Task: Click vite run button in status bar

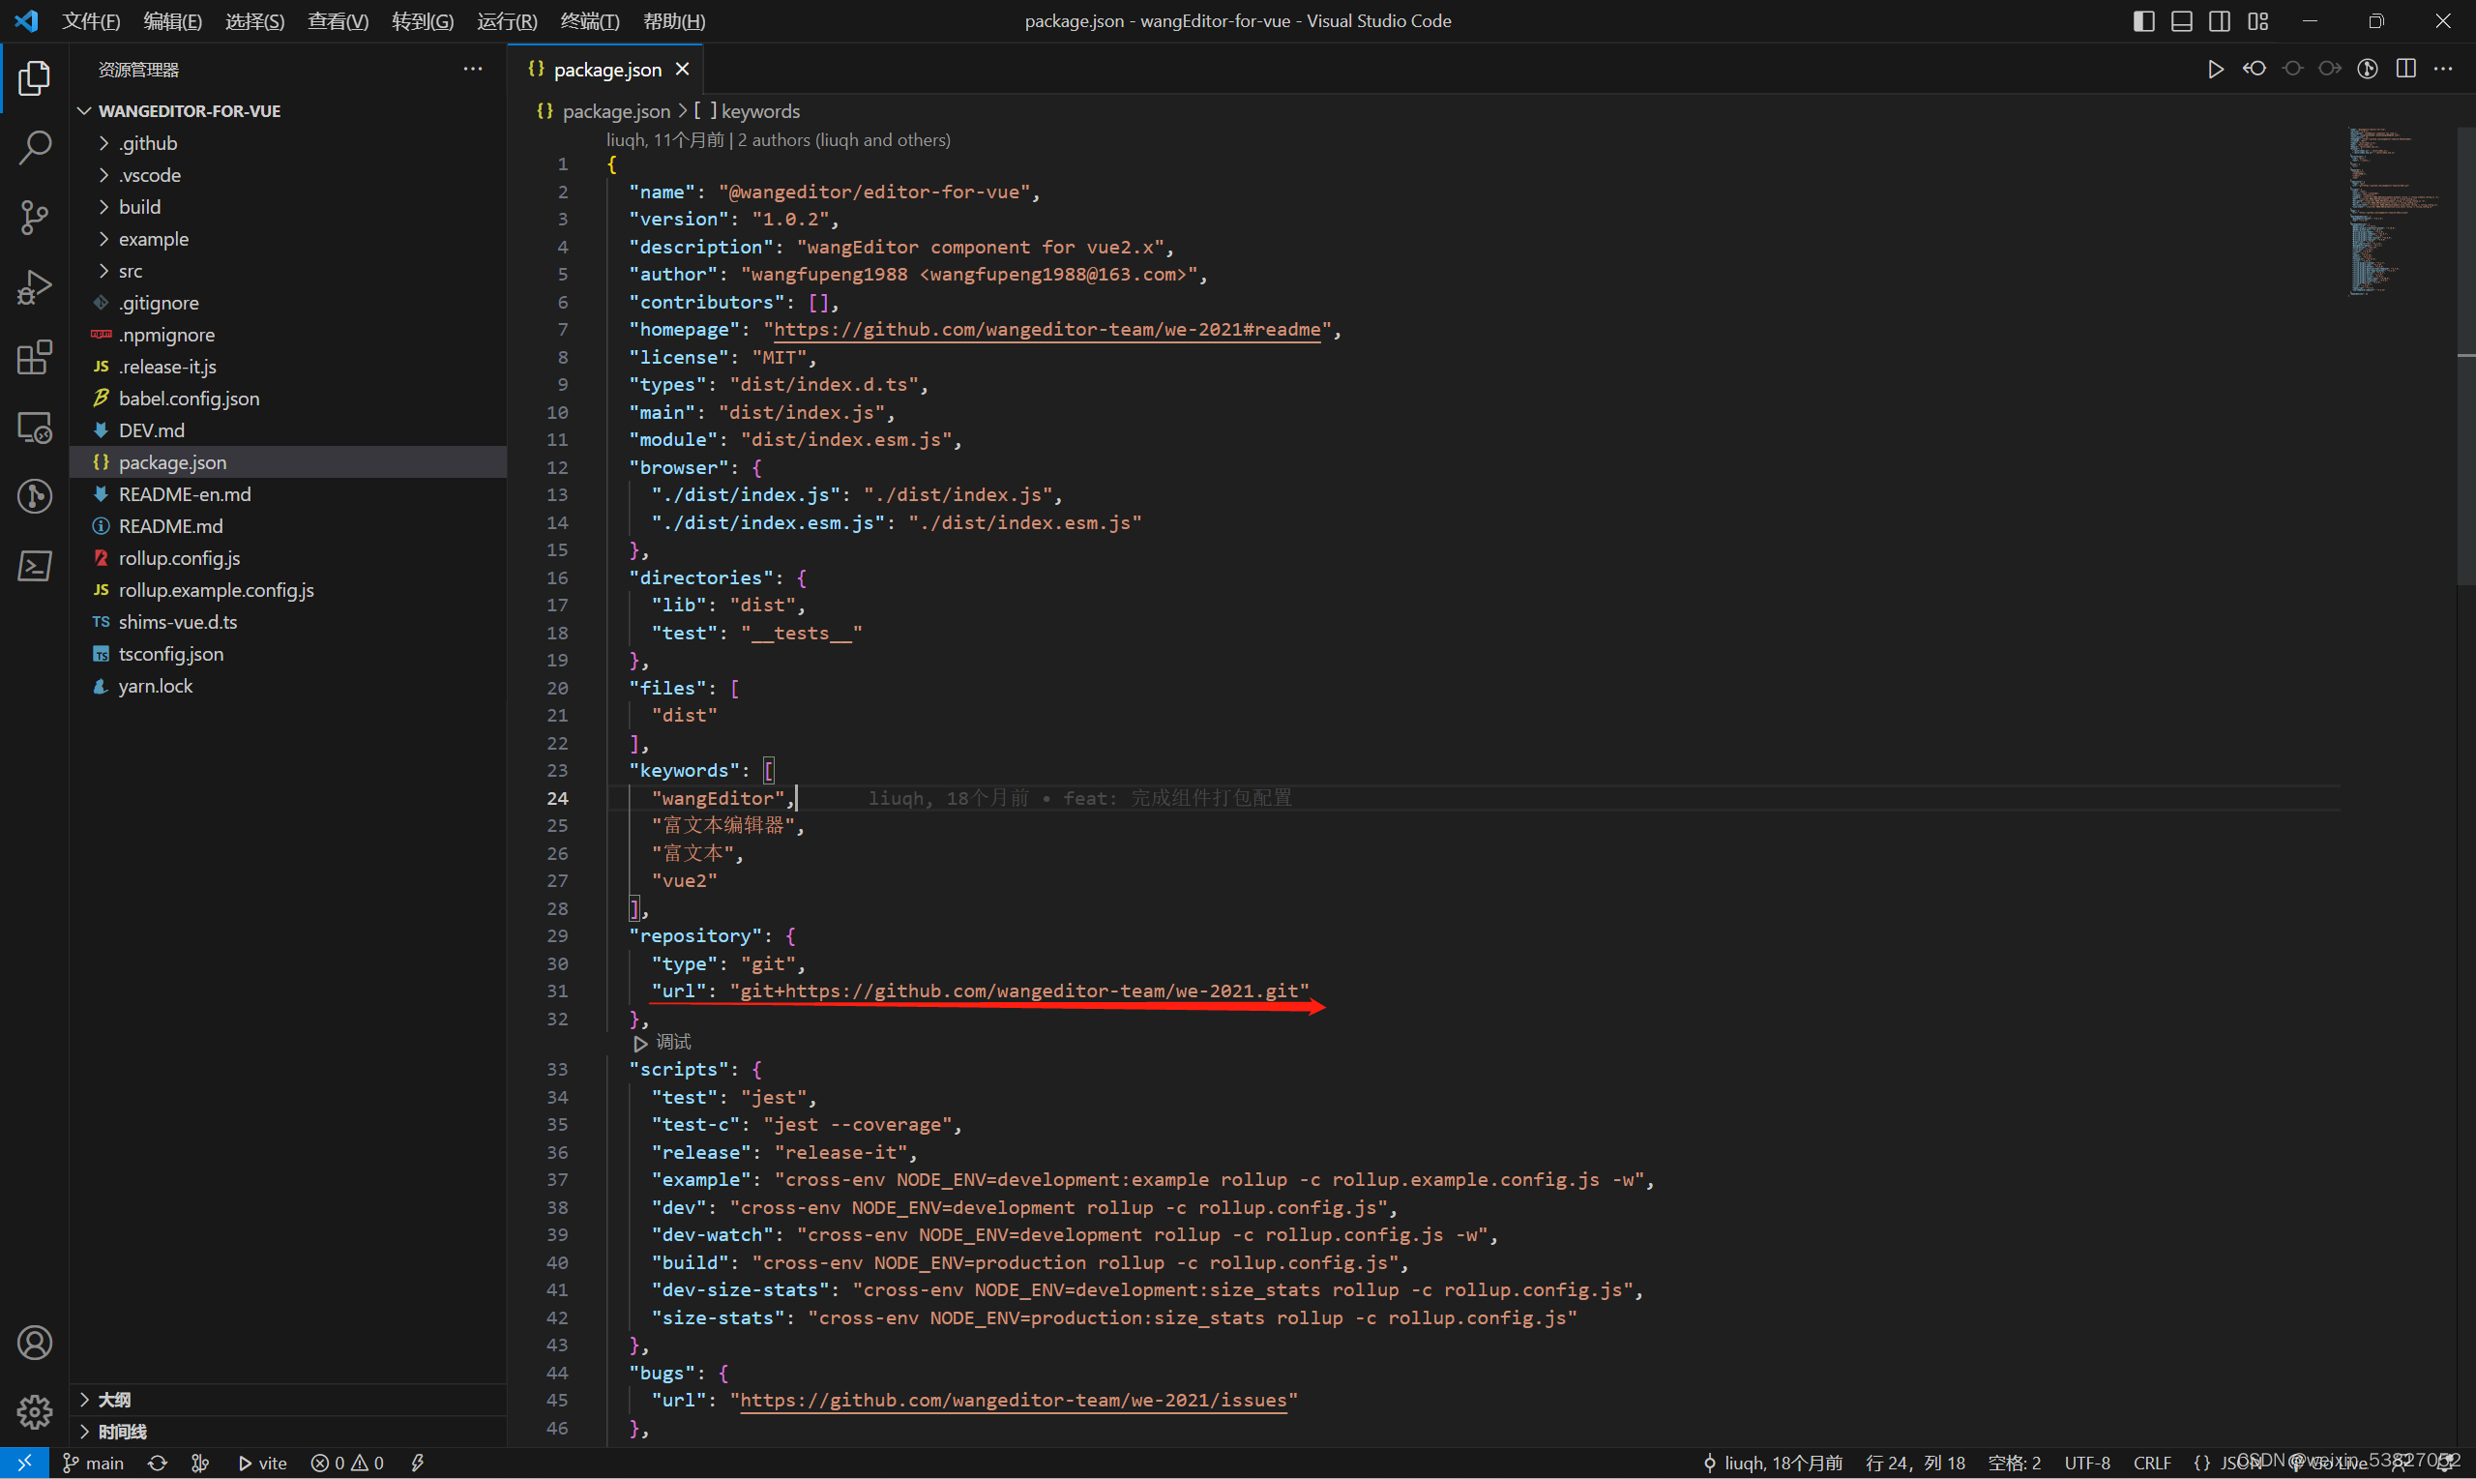Action: 262,1462
